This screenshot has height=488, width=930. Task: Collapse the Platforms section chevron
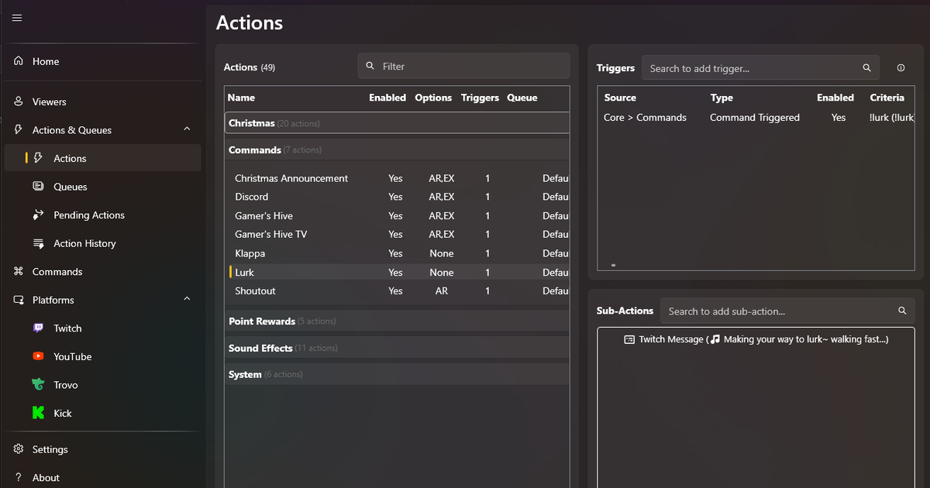pos(187,299)
